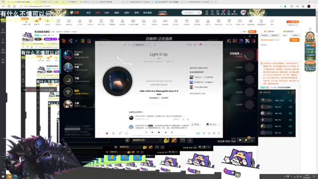Open the Windows Start button
The width and height of the screenshot is (318, 179).
[x=3, y=177]
